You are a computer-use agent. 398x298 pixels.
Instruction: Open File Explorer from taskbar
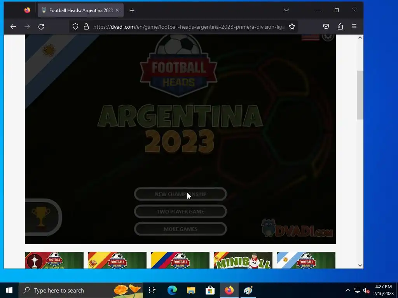[191, 290]
